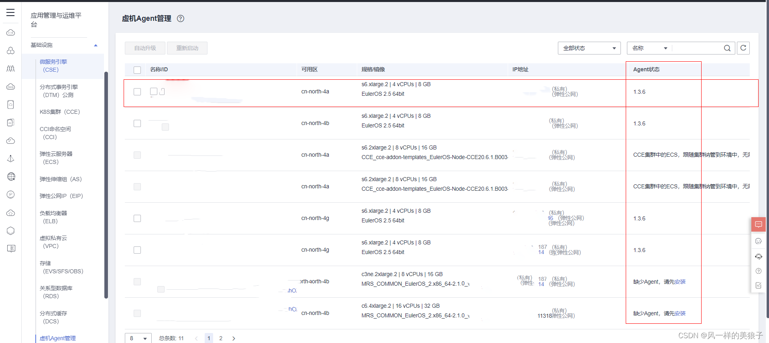The image size is (769, 343).
Task: Click the 名称/ID column header
Action: (x=159, y=69)
